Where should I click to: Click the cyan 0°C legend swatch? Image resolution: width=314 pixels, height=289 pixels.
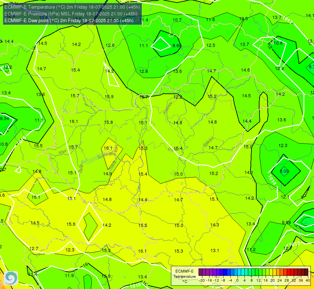click(239, 272)
